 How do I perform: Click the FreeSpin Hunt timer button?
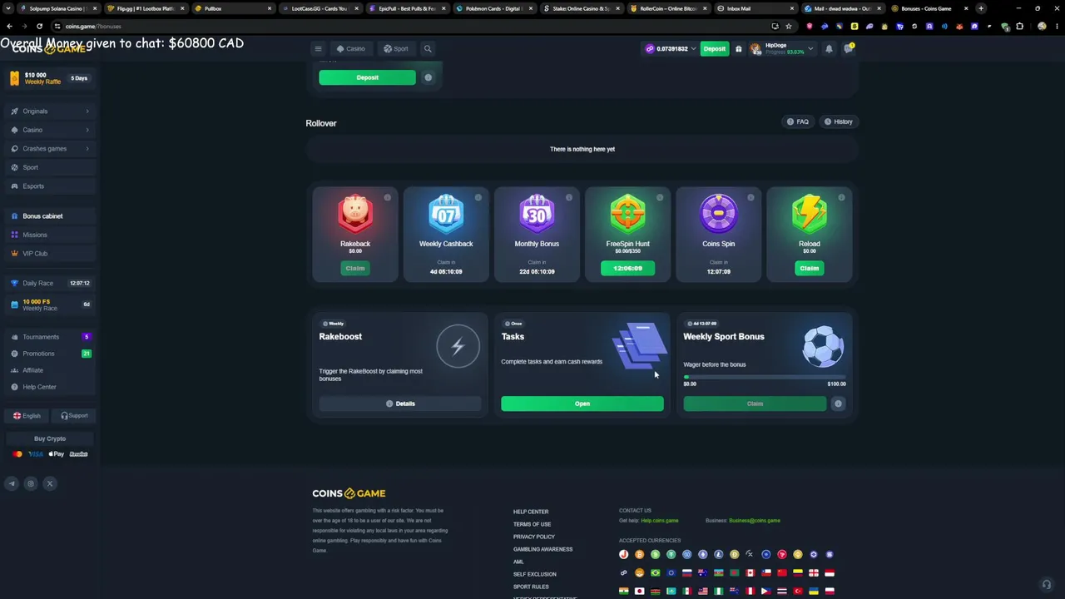click(x=627, y=268)
